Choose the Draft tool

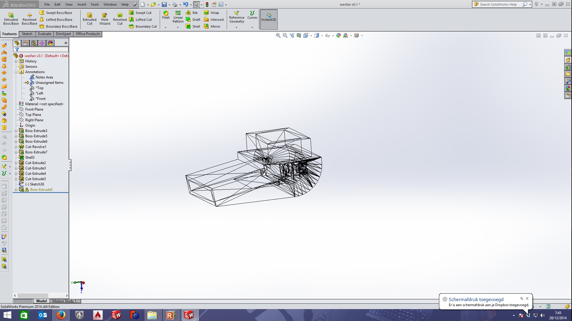[x=193, y=20]
